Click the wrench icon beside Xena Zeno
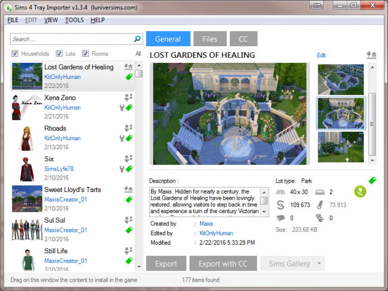The width and height of the screenshot is (388, 291). 122,107
